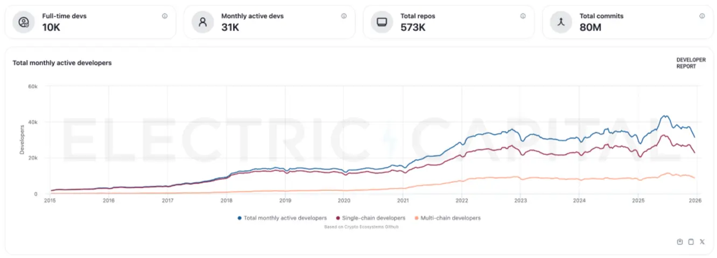The height and width of the screenshot is (258, 717).
Task: Click the info icon on Monthly active devs card
Action: (x=344, y=16)
